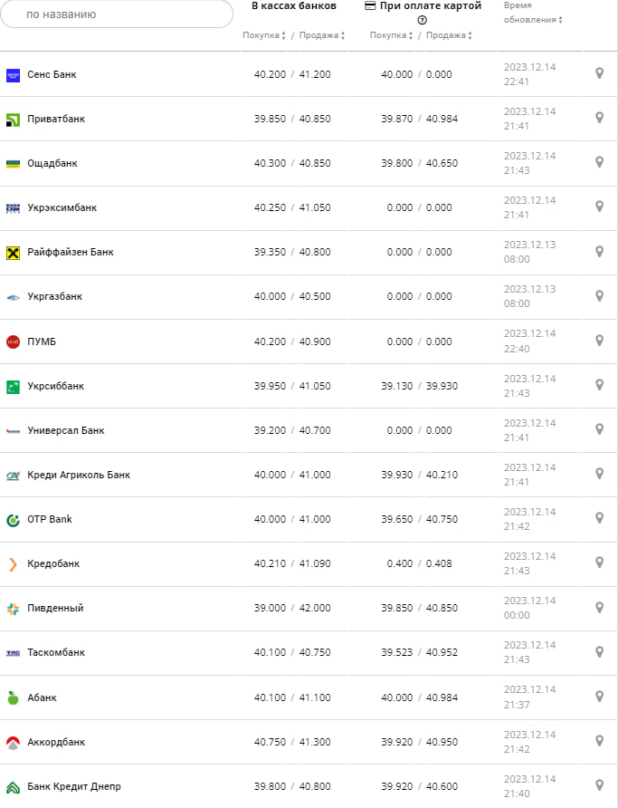Click the help question mark under card payment

423,20
